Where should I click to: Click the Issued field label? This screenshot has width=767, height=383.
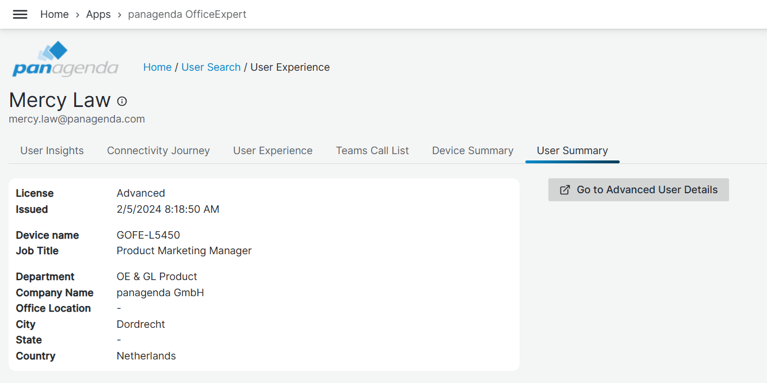pyautogui.click(x=32, y=209)
